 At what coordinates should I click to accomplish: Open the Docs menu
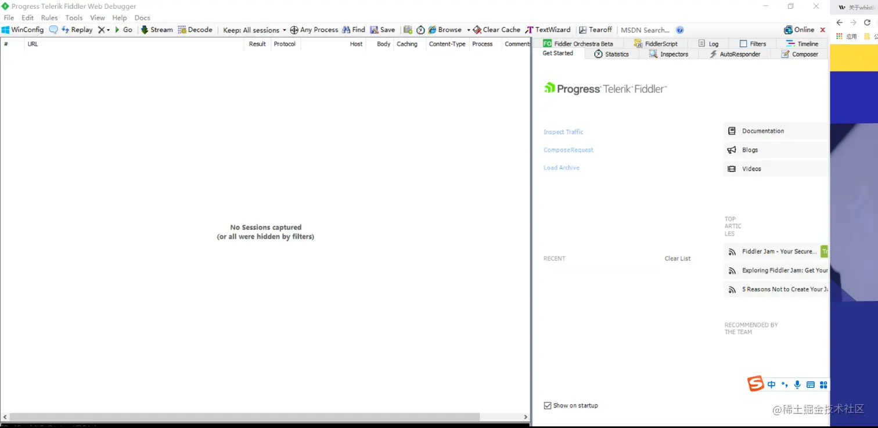click(x=142, y=17)
